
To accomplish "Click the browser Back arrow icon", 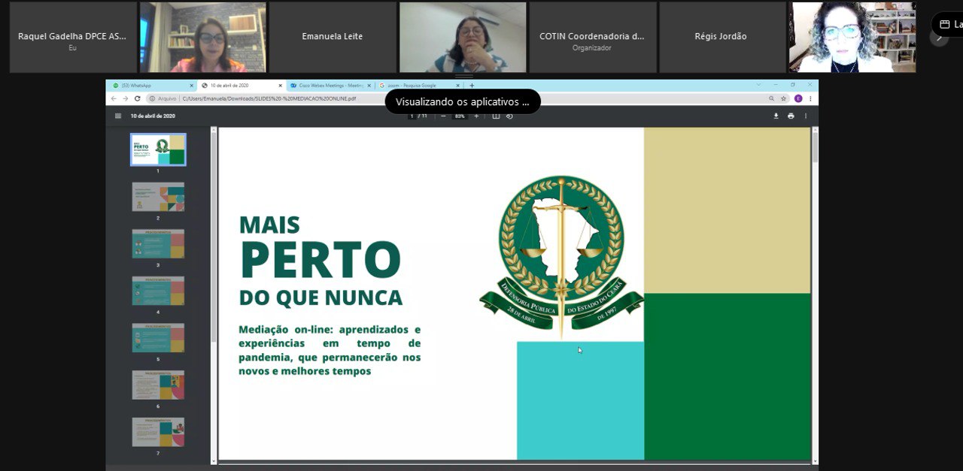I will coord(114,98).
